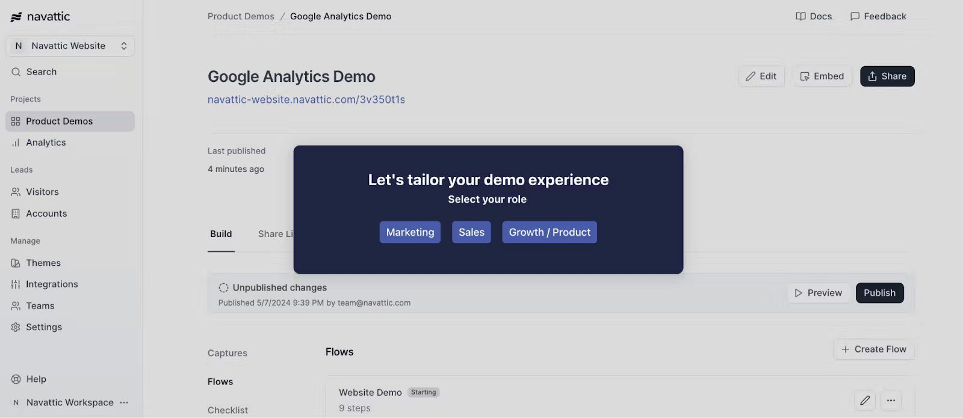Click the Navattic logo in sidebar

(x=40, y=17)
